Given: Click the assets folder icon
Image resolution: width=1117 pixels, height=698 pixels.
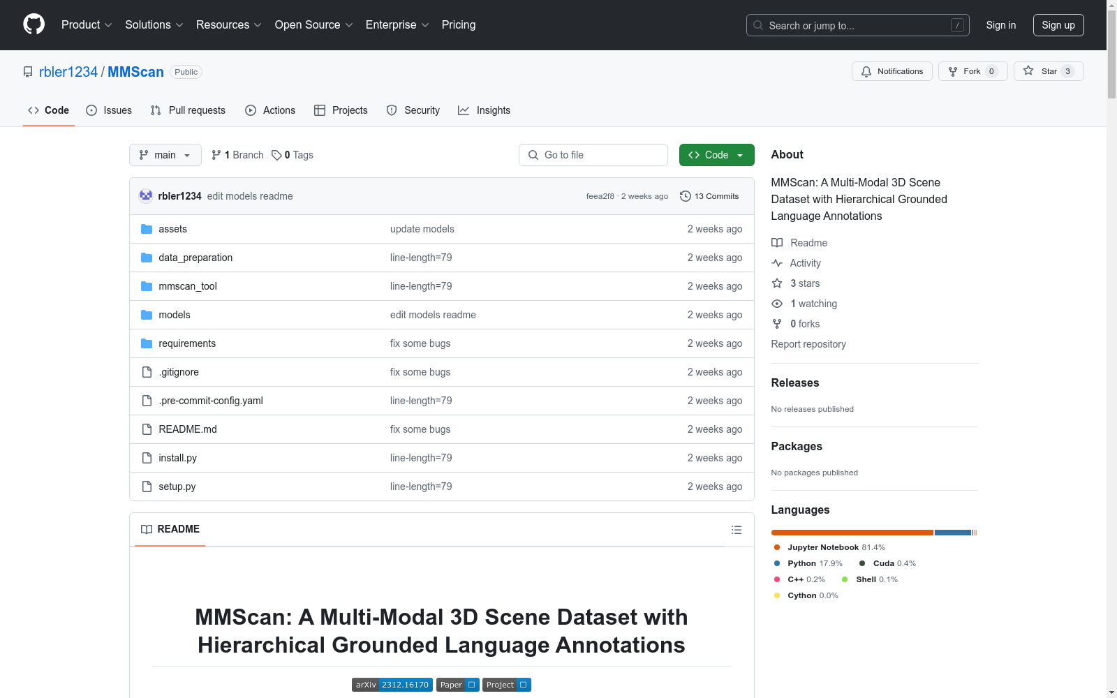Looking at the screenshot, I should pyautogui.click(x=147, y=229).
